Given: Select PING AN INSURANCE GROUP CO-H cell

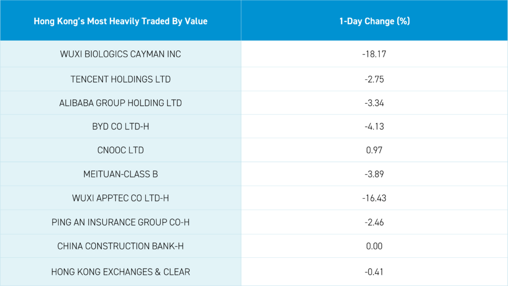Looking at the screenshot, I should (x=121, y=222).
